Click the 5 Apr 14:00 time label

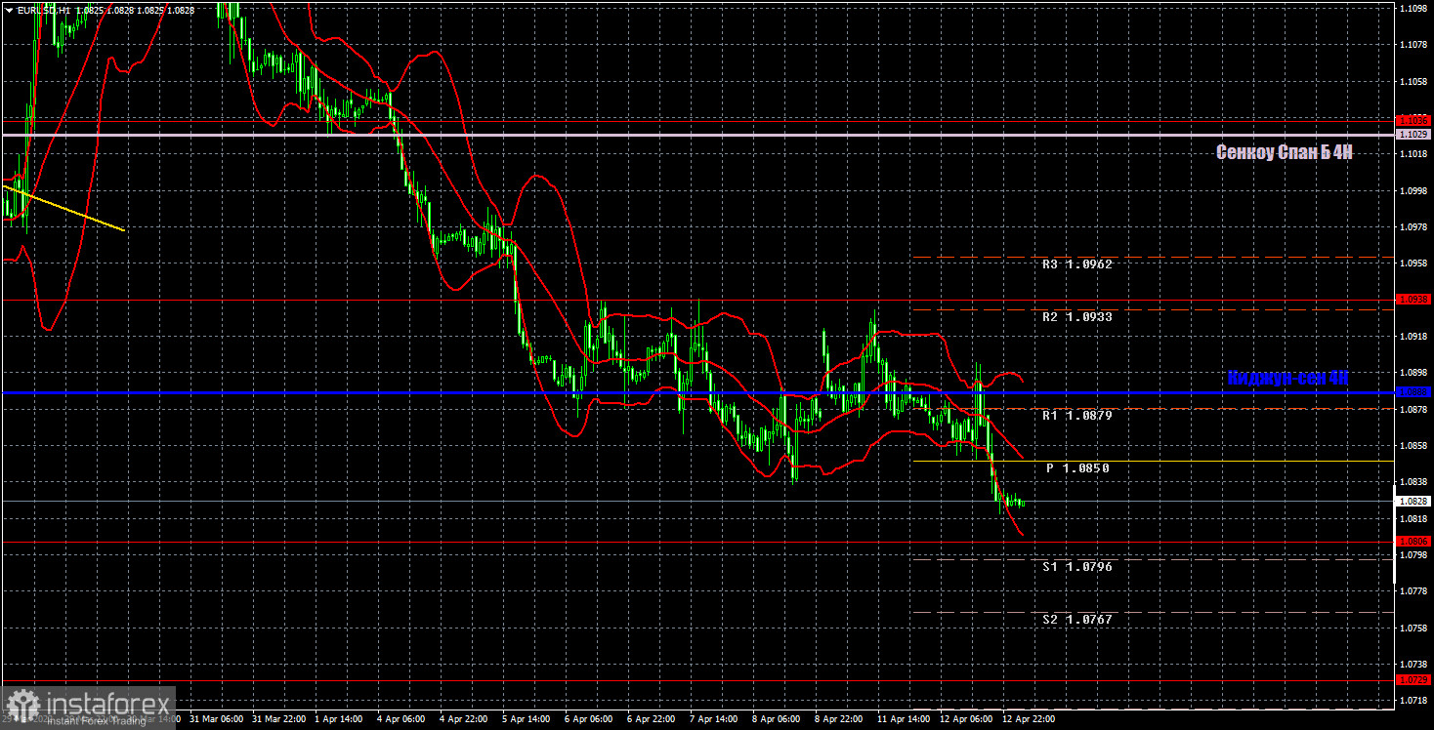[527, 719]
